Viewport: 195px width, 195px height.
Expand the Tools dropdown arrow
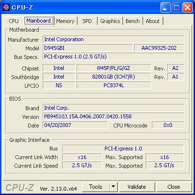tap(114, 187)
